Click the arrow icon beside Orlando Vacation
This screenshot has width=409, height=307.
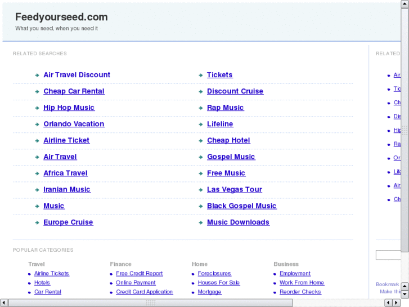(37, 124)
